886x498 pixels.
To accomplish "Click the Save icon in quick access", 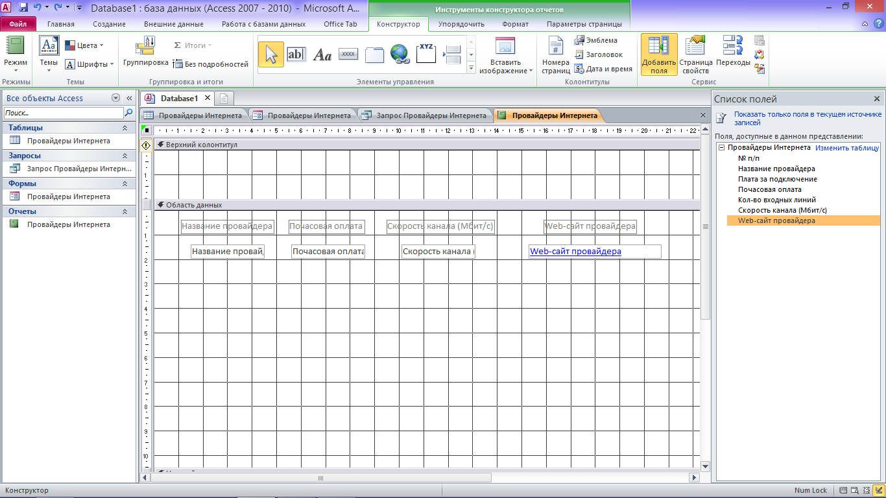I will (x=23, y=8).
